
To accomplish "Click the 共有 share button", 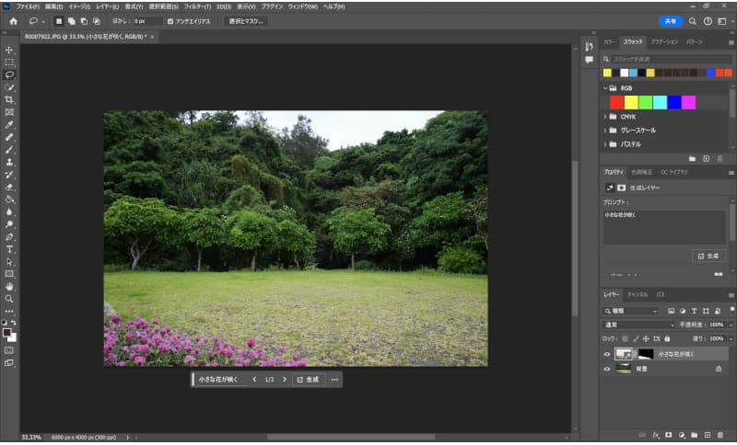I will coord(671,20).
